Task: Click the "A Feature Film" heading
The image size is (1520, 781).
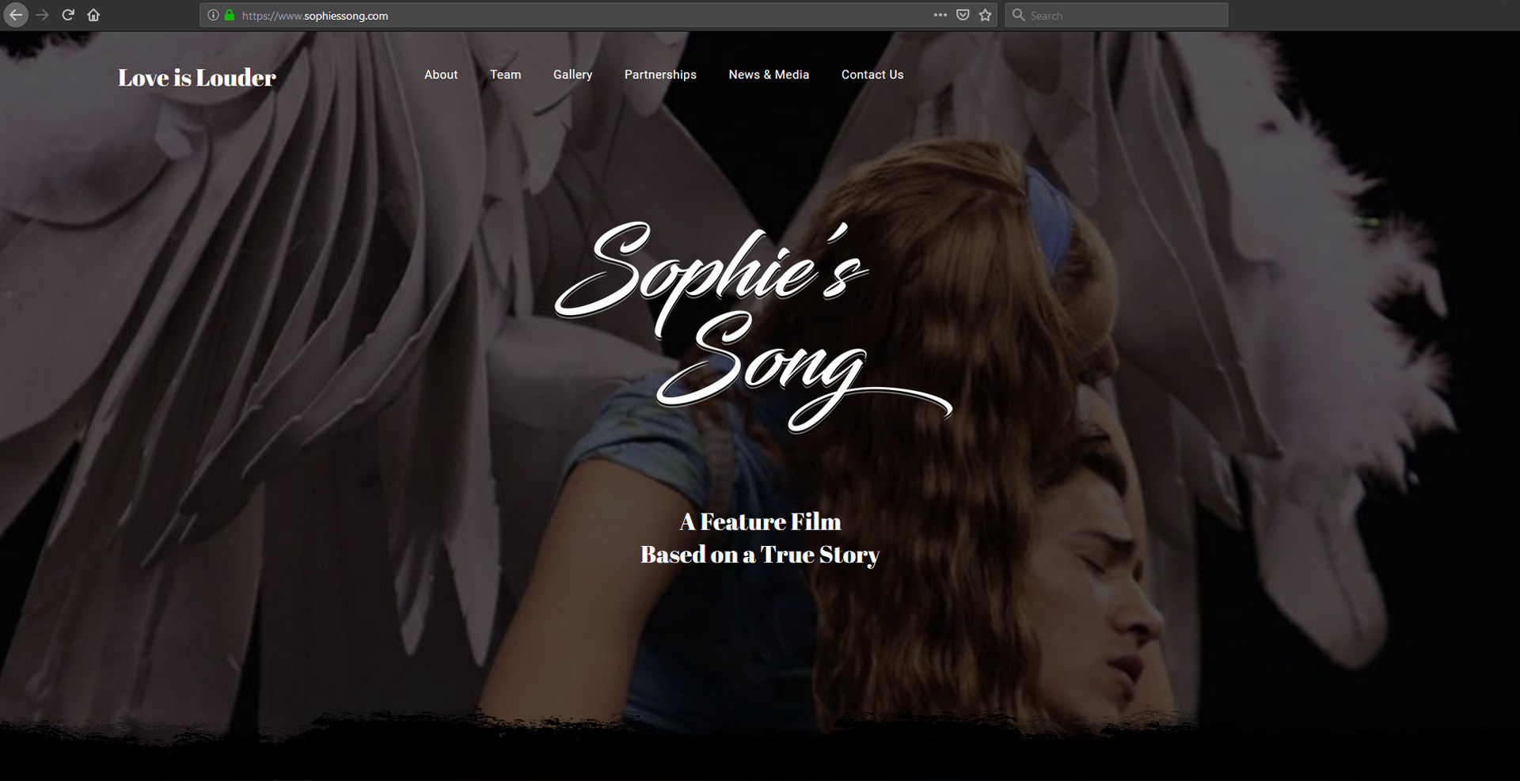Action: (760, 522)
